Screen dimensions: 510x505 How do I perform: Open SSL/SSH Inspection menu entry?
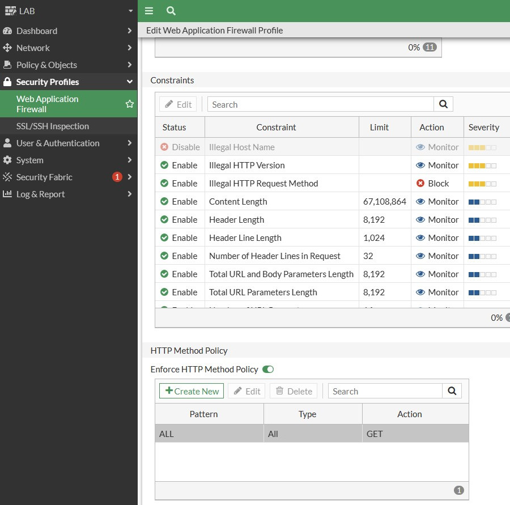(69, 126)
